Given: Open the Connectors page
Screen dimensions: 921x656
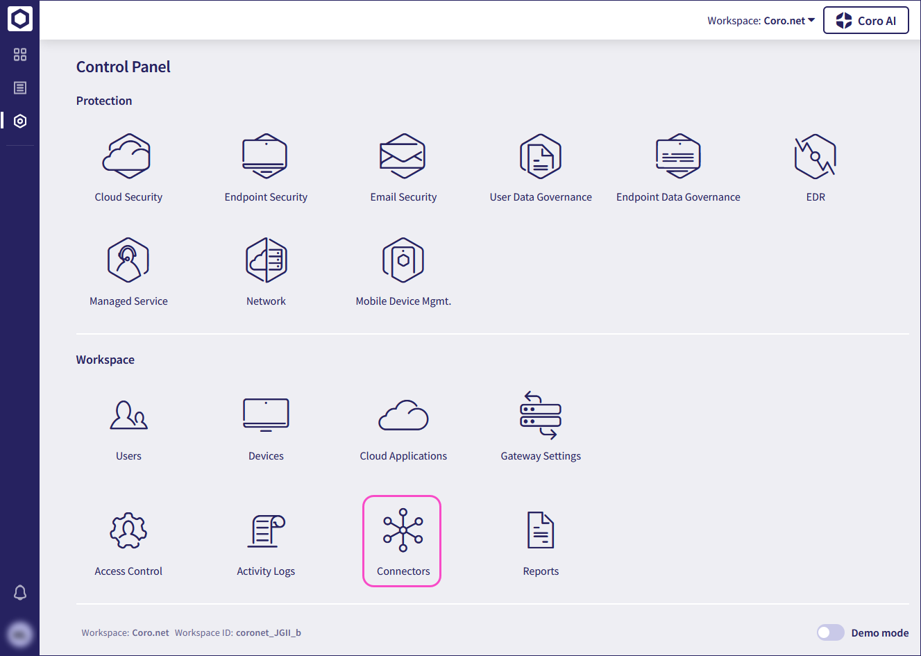Looking at the screenshot, I should tap(403, 540).
